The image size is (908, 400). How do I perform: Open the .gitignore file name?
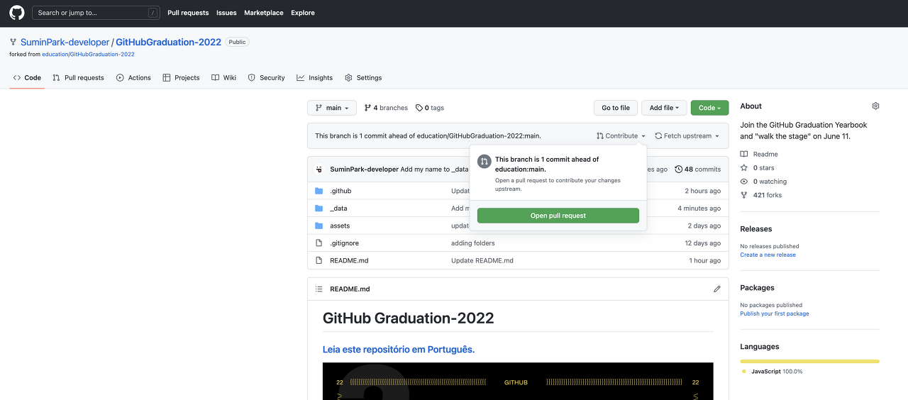tap(344, 243)
